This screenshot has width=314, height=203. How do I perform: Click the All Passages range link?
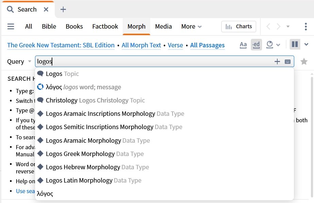[207, 45]
